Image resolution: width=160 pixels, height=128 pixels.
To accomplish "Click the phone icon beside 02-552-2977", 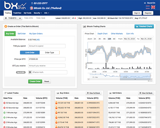I will pos(32,3).
